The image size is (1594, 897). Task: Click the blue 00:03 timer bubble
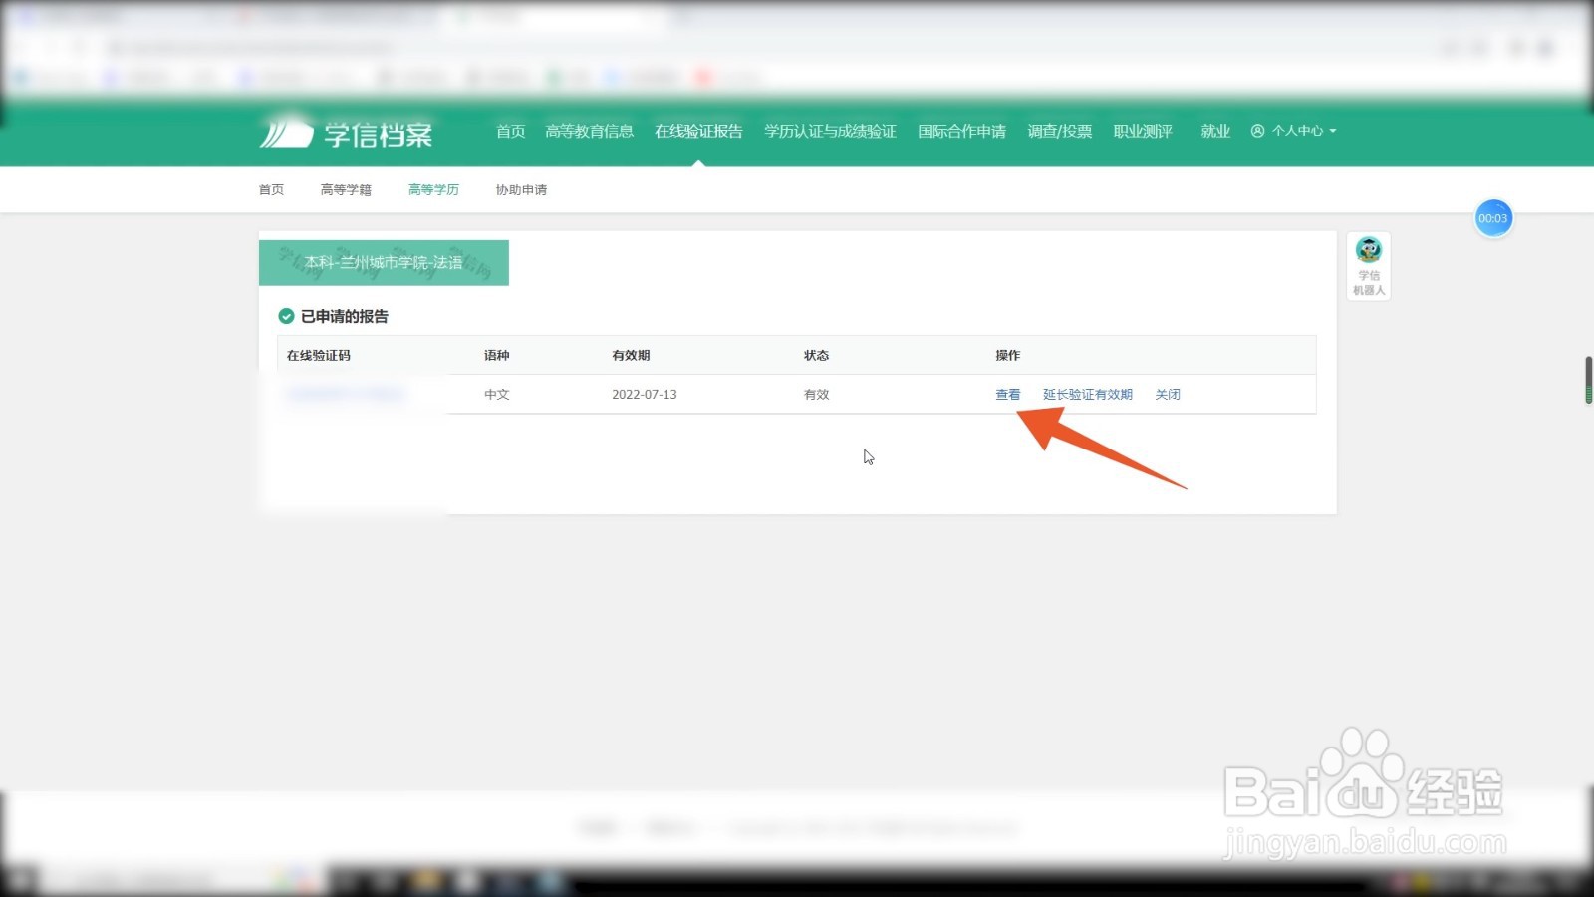pyautogui.click(x=1492, y=217)
